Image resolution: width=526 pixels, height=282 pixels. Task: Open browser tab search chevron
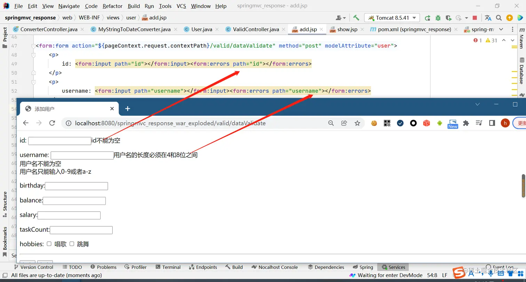478,104
